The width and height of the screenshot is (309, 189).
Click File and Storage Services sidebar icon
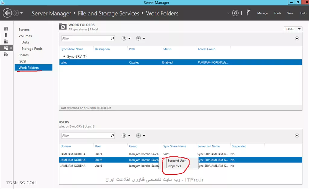[6, 48]
